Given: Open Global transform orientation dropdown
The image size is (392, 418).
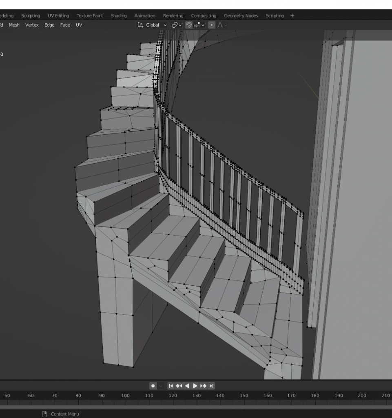Looking at the screenshot, I should pyautogui.click(x=152, y=25).
